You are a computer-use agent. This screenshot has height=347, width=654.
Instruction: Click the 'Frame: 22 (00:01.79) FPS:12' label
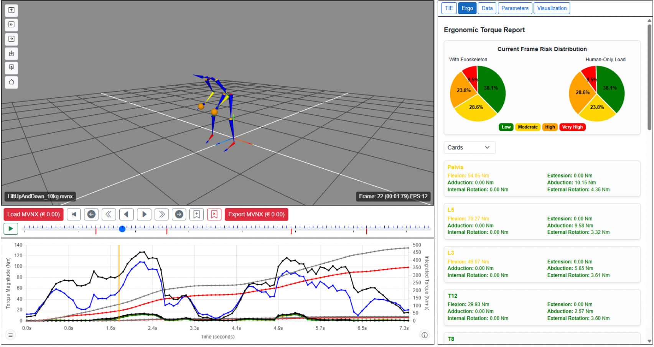coord(393,196)
